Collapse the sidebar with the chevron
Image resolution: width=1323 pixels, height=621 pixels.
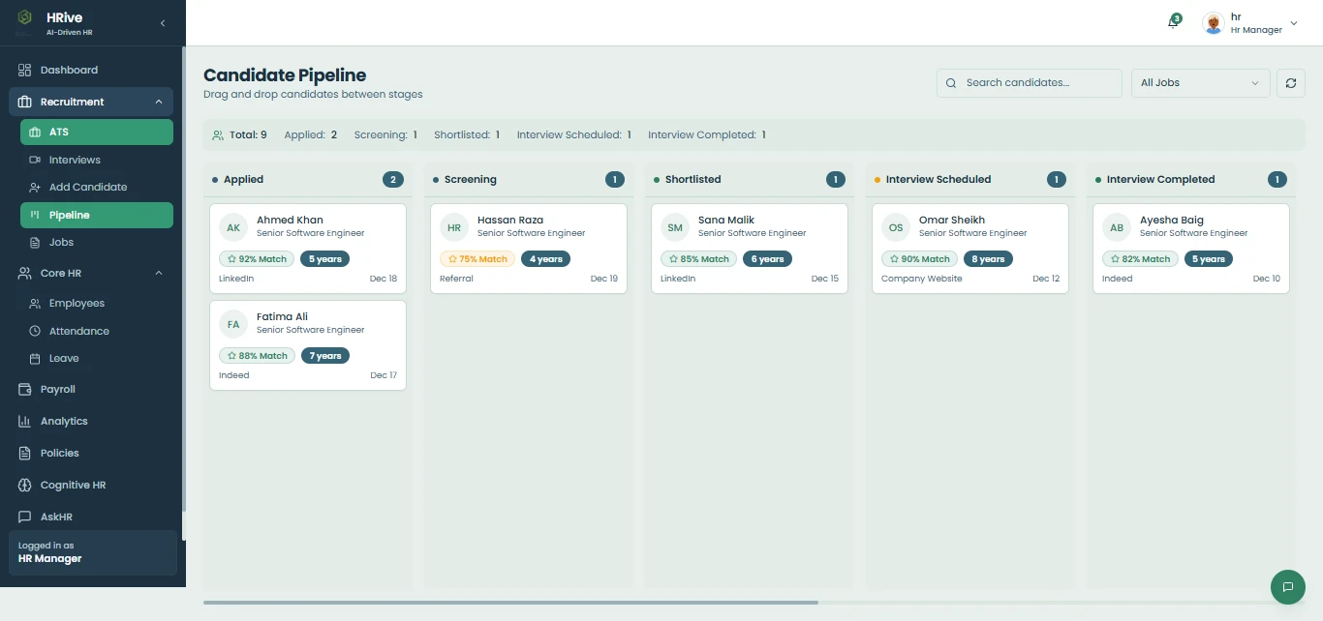point(163,22)
